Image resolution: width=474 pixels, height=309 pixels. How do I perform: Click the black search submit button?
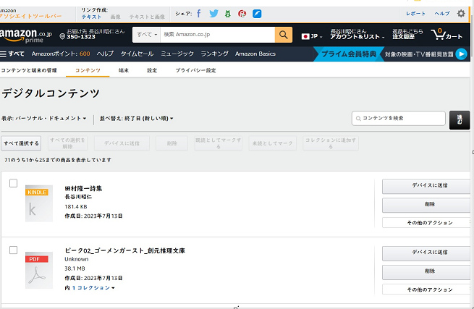click(x=460, y=120)
